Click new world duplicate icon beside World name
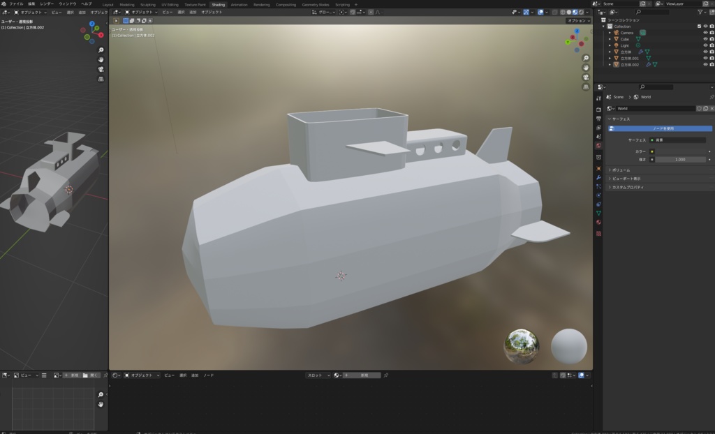This screenshot has height=434, width=715. coord(705,109)
